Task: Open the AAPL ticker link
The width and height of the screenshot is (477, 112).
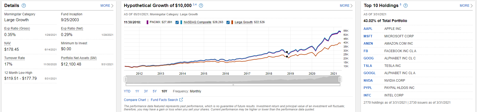Action: coord(368,29)
